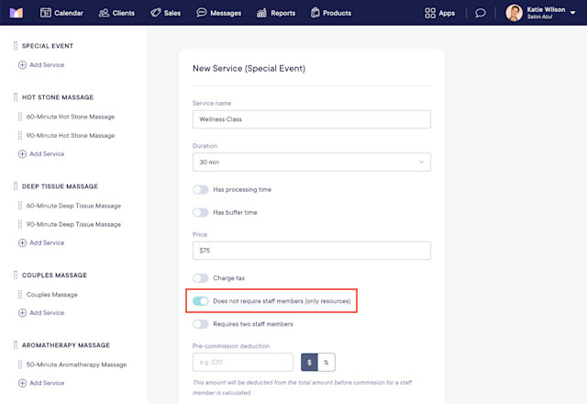The image size is (587, 404).
Task: Click the plus icon under Special Event
Action: tap(22, 65)
